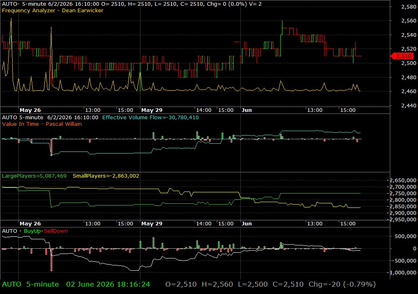Click the May 26 date on top axis
The width and height of the screenshot is (418, 294).
click(x=30, y=110)
